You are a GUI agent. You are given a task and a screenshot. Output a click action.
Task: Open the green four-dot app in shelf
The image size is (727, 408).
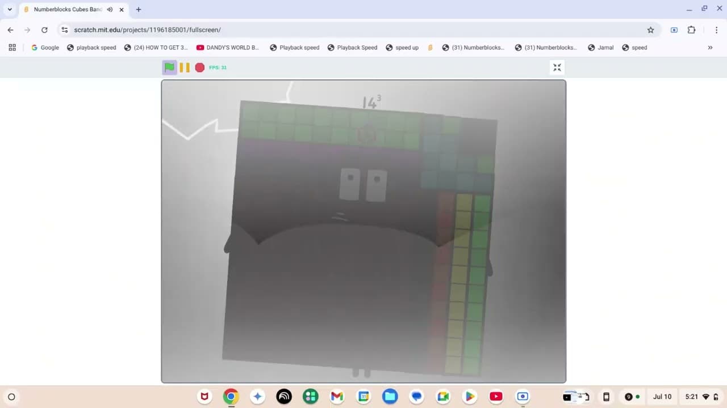coord(311,397)
